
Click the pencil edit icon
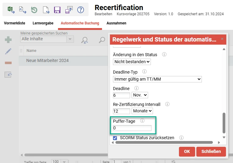click(x=8, y=51)
